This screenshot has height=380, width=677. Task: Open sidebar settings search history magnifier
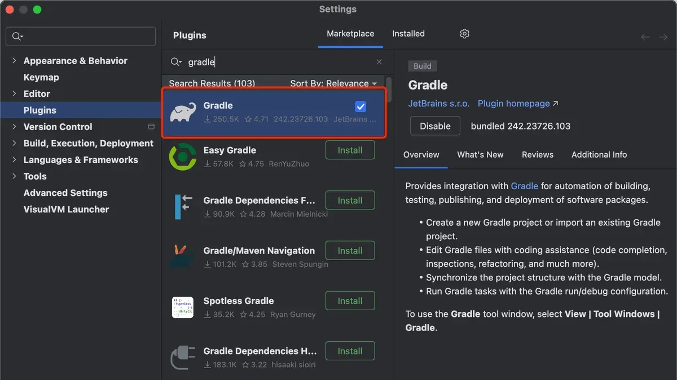coord(17,37)
